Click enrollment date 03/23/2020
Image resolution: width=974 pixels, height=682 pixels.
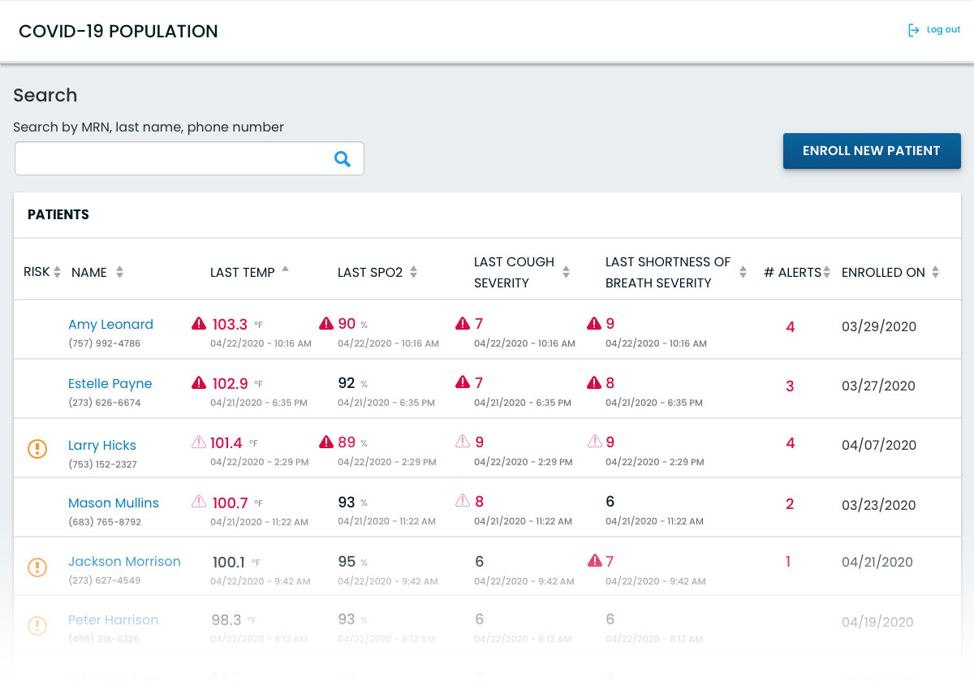[x=879, y=505]
